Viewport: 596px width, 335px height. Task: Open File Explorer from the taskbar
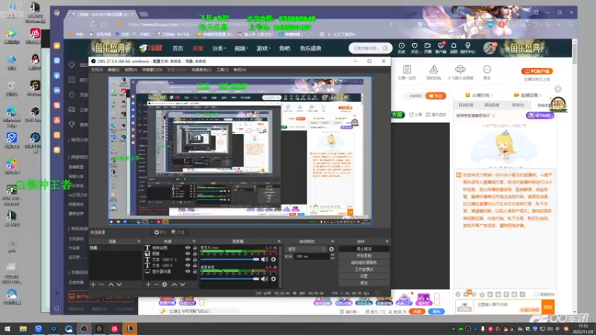[23, 328]
